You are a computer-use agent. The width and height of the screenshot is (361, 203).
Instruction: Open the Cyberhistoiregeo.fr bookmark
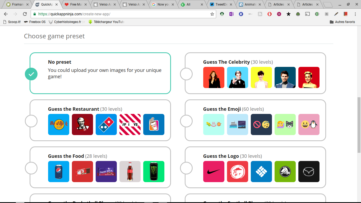[x=67, y=22]
